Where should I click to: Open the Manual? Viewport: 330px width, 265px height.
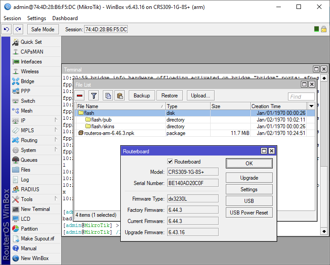35,248
